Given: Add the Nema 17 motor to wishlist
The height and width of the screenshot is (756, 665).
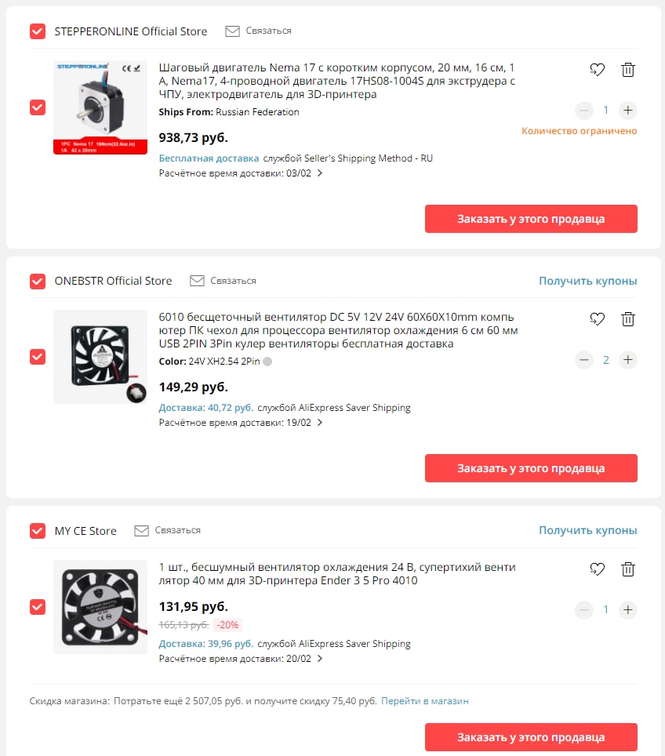Looking at the screenshot, I should [x=597, y=70].
